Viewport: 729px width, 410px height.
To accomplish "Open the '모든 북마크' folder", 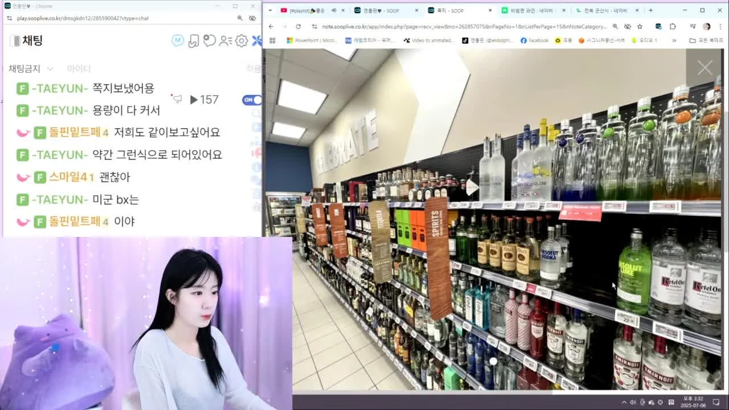I will pos(706,40).
